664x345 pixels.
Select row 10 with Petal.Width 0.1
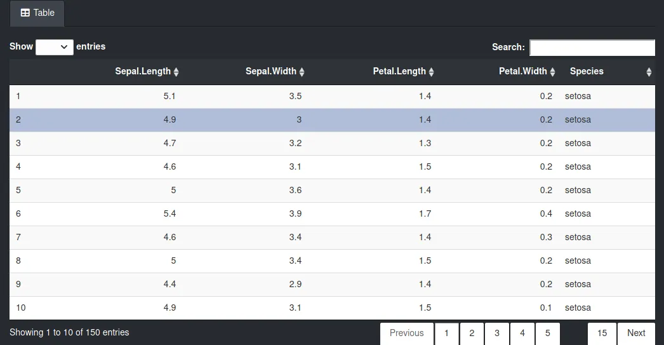pyautogui.click(x=332, y=308)
